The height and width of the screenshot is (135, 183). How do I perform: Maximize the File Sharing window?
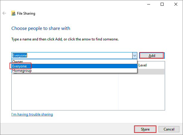[162, 4]
